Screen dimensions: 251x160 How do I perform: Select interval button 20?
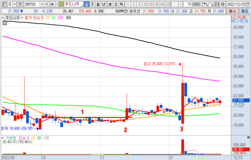pyautogui.click(x=151, y=4)
